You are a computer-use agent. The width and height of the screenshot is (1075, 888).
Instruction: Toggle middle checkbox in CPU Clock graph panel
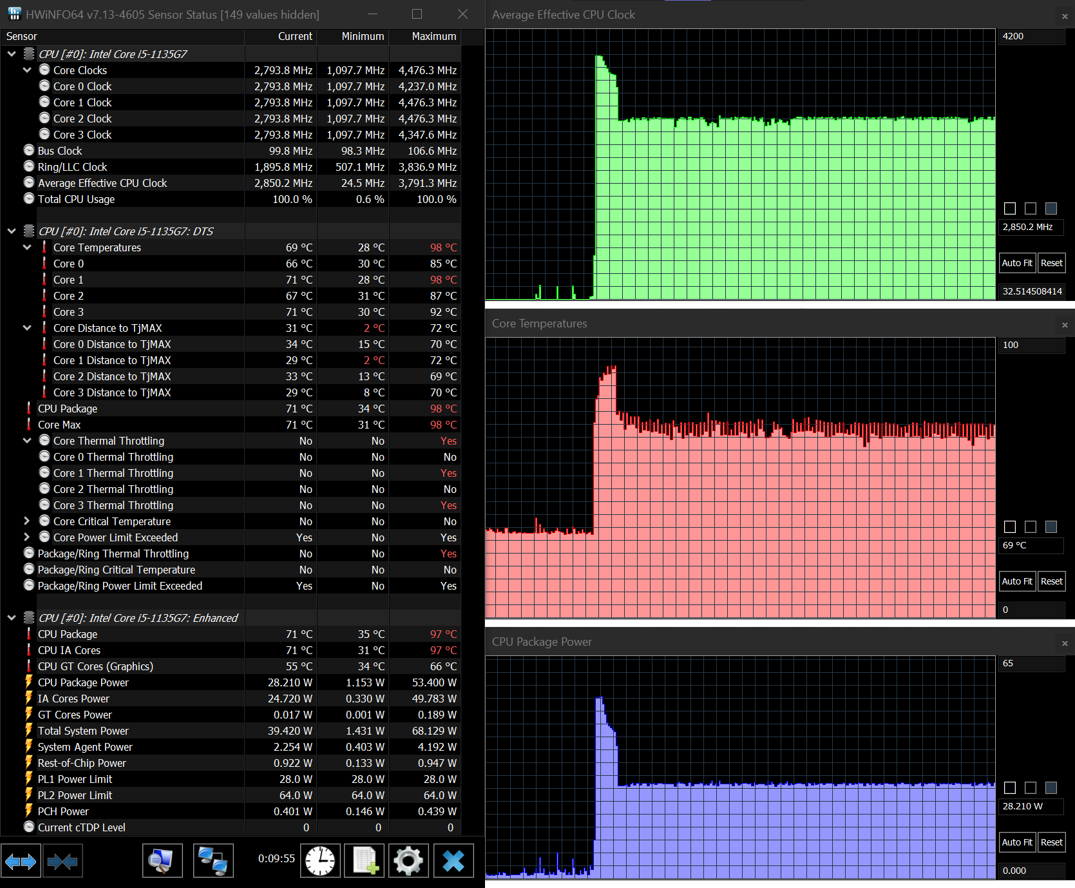[x=1031, y=208]
